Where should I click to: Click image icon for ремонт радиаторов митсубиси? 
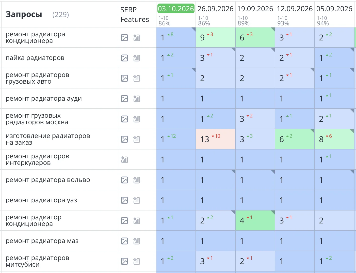(x=124, y=261)
